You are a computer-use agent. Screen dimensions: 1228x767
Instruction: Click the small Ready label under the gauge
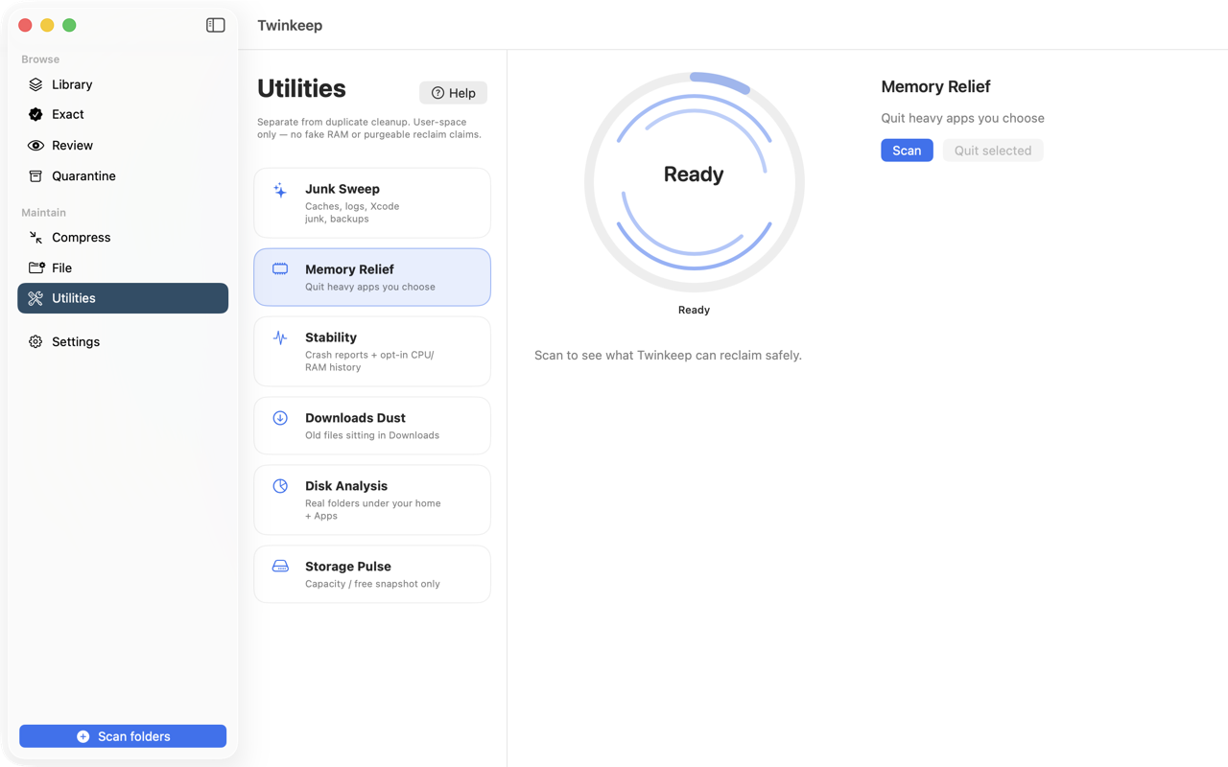tap(694, 310)
